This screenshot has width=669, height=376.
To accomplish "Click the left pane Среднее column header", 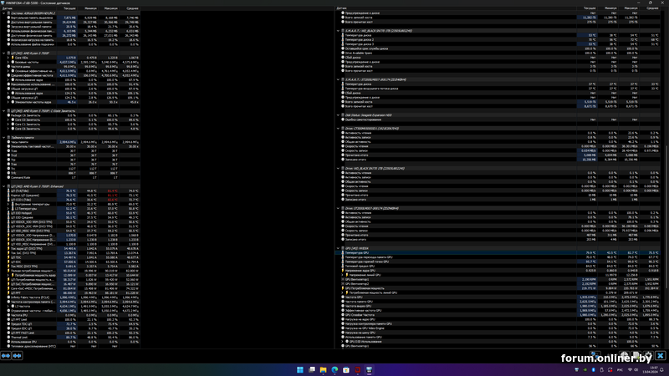I will 130,8.
